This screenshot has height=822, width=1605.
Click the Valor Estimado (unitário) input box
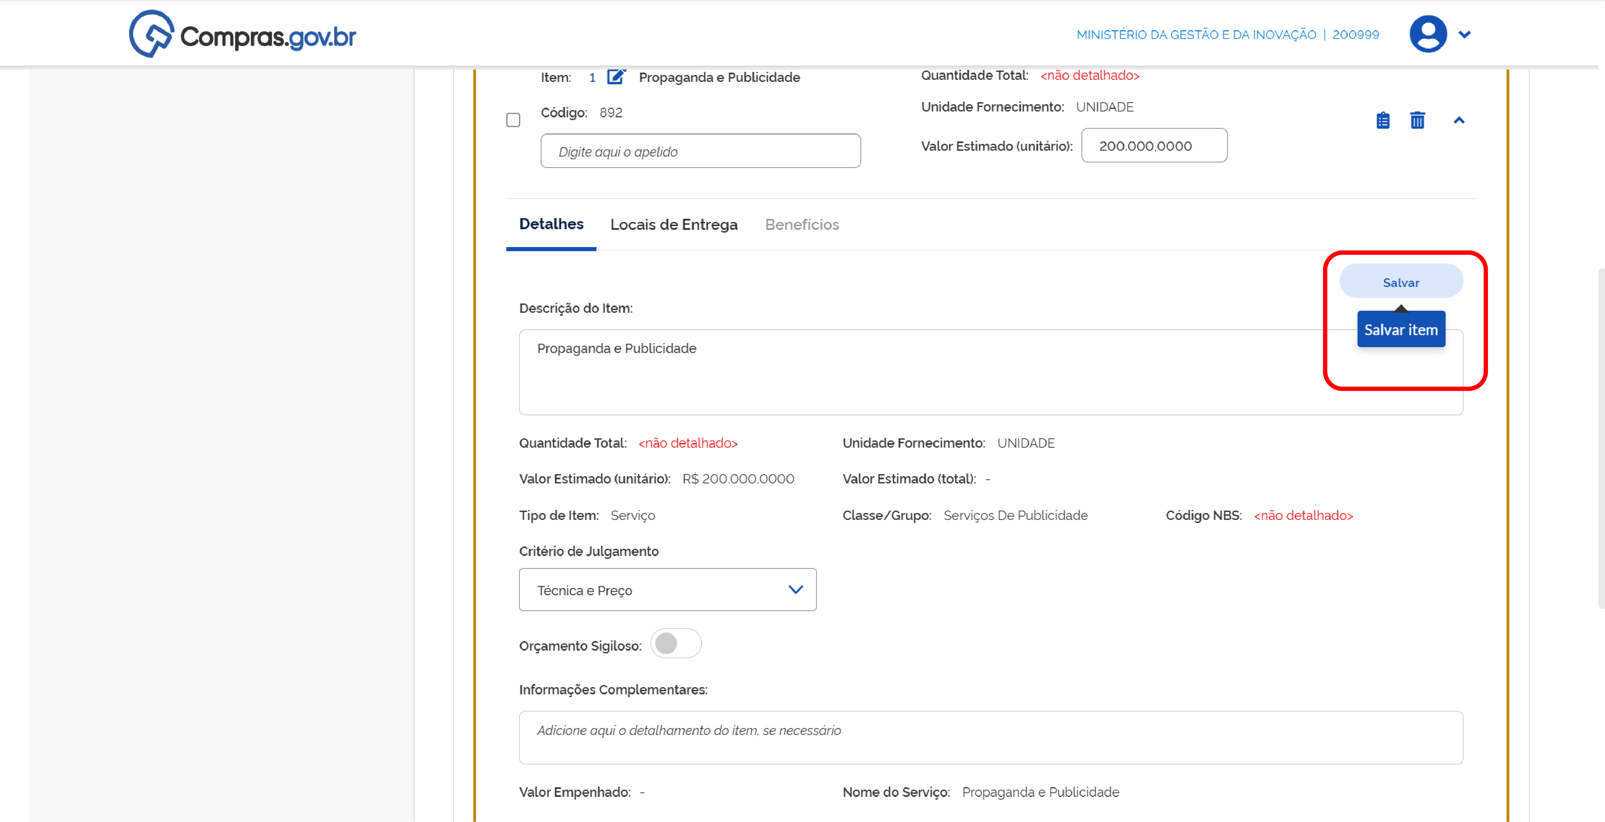(x=1154, y=146)
